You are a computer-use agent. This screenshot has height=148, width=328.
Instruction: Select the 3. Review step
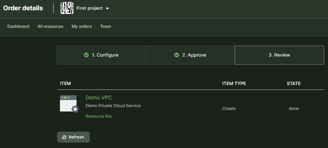tap(279, 55)
